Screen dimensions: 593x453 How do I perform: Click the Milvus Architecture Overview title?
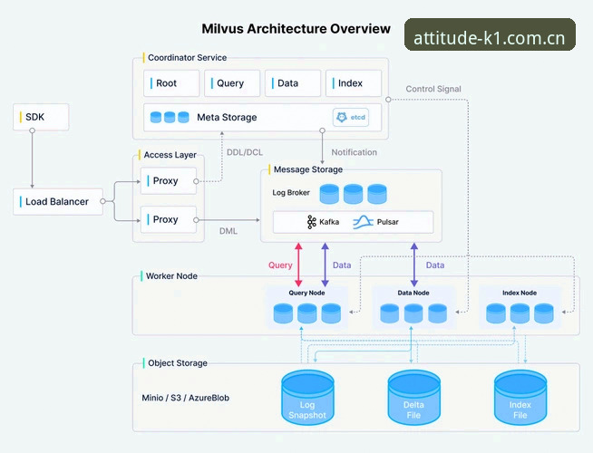(x=296, y=29)
